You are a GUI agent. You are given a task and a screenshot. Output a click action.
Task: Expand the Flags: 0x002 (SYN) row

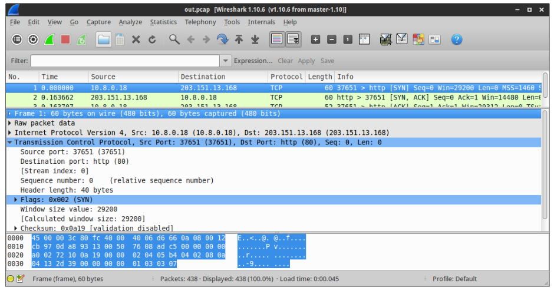coord(15,200)
